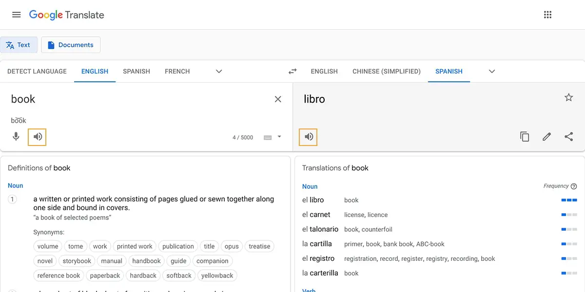Switch to Documents translation mode

(x=71, y=45)
